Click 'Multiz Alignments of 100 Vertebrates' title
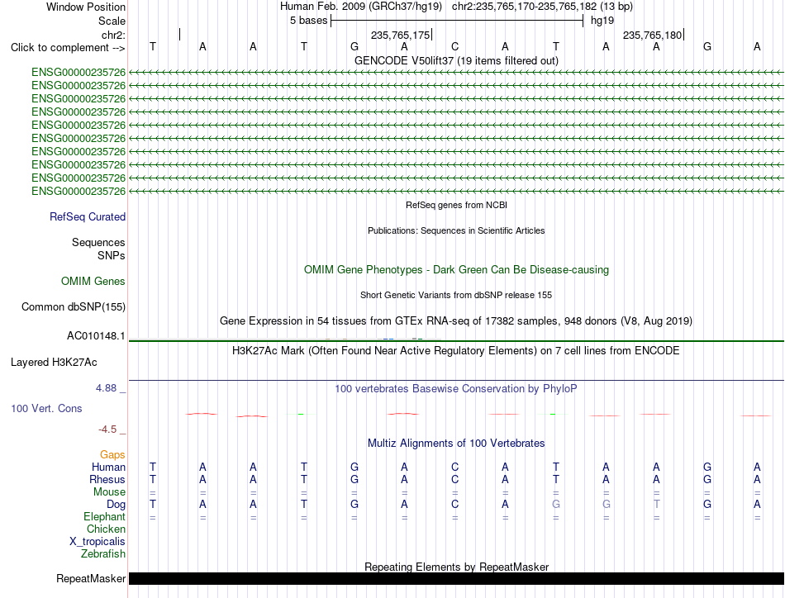Screen dimensions: 785x598 tap(456, 443)
